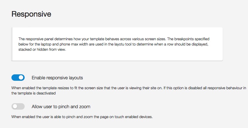Turn on Allow user to pinch and zoom
The image size is (248, 128).
tap(18, 106)
